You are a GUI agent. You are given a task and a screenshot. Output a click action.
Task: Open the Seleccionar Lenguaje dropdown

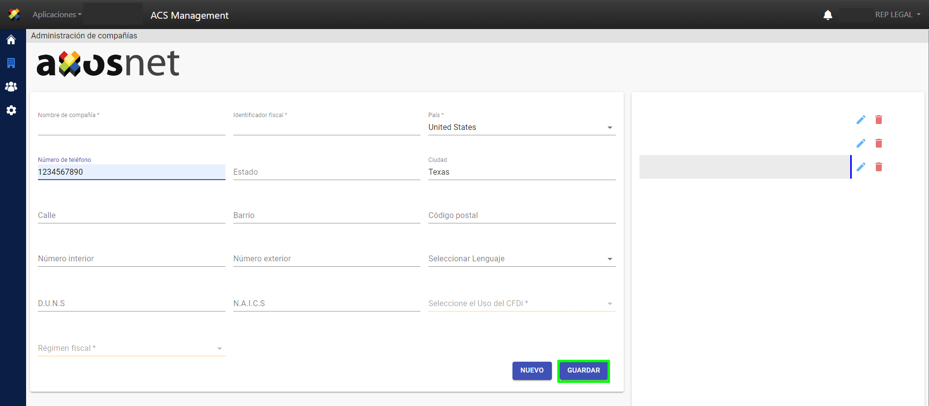point(521,259)
